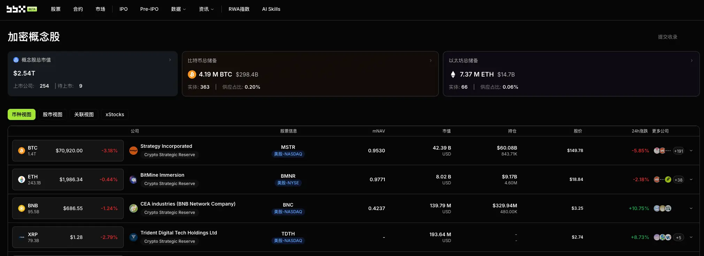
Task: Open 以太坊总储备 card arrow
Action: (692, 61)
